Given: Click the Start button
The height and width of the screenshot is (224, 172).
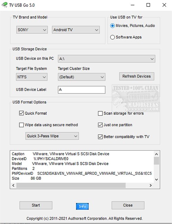Looking at the screenshot, I should [36, 205].
